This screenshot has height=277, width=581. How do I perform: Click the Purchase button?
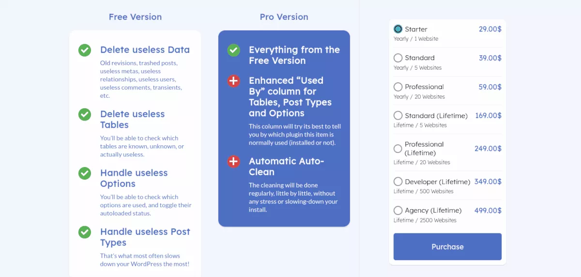[x=447, y=246]
